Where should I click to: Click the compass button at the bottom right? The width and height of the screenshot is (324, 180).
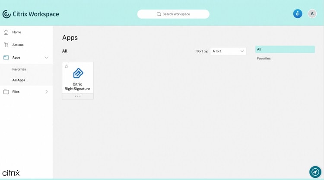tap(315, 172)
